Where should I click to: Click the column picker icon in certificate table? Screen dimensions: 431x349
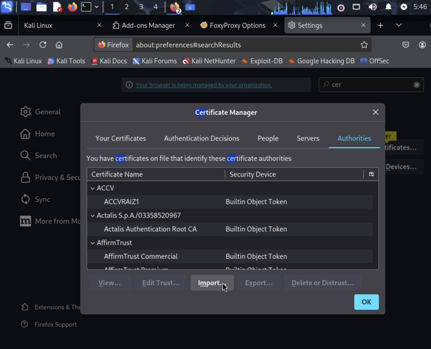pos(371,174)
